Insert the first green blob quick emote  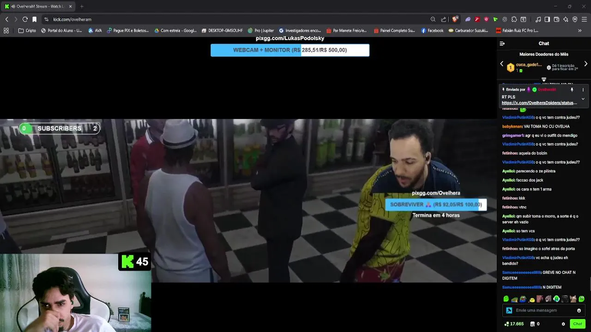[506, 299]
